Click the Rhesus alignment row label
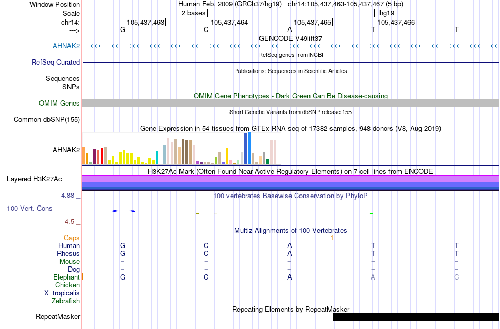The height and width of the screenshot is (329, 500). point(68,253)
